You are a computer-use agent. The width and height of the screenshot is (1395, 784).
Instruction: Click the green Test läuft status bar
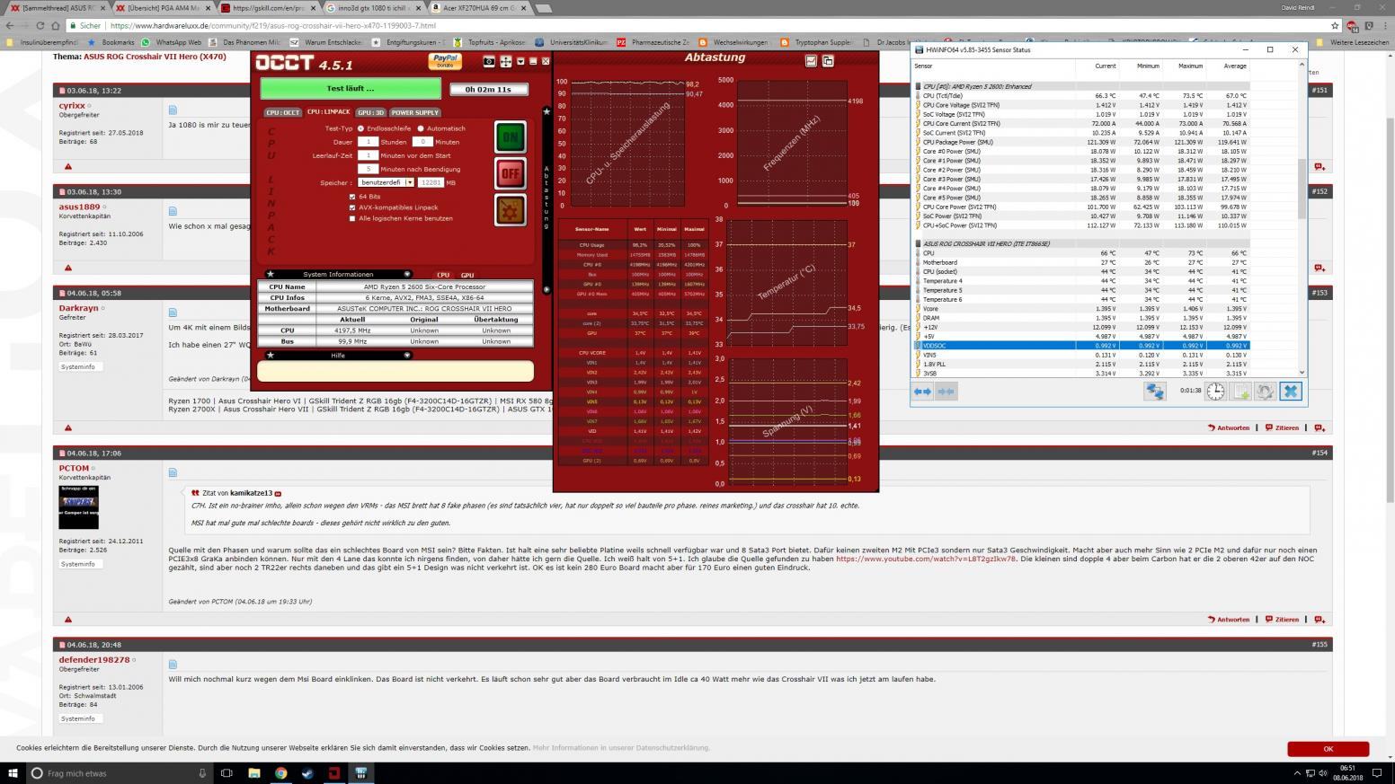coord(351,88)
